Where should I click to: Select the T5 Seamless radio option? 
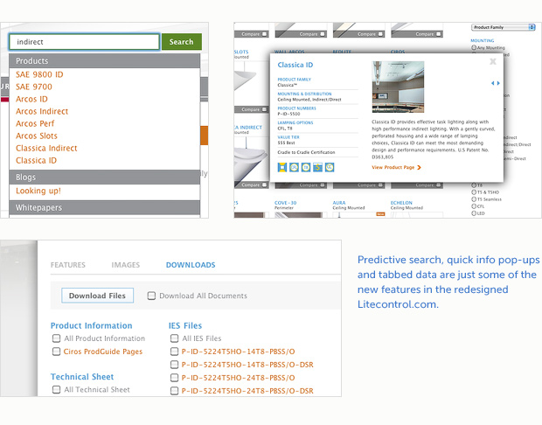(474, 199)
